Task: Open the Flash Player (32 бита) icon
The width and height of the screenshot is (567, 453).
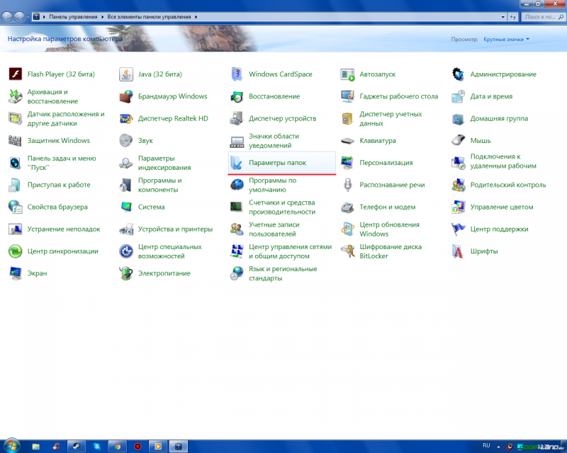Action: (x=15, y=74)
